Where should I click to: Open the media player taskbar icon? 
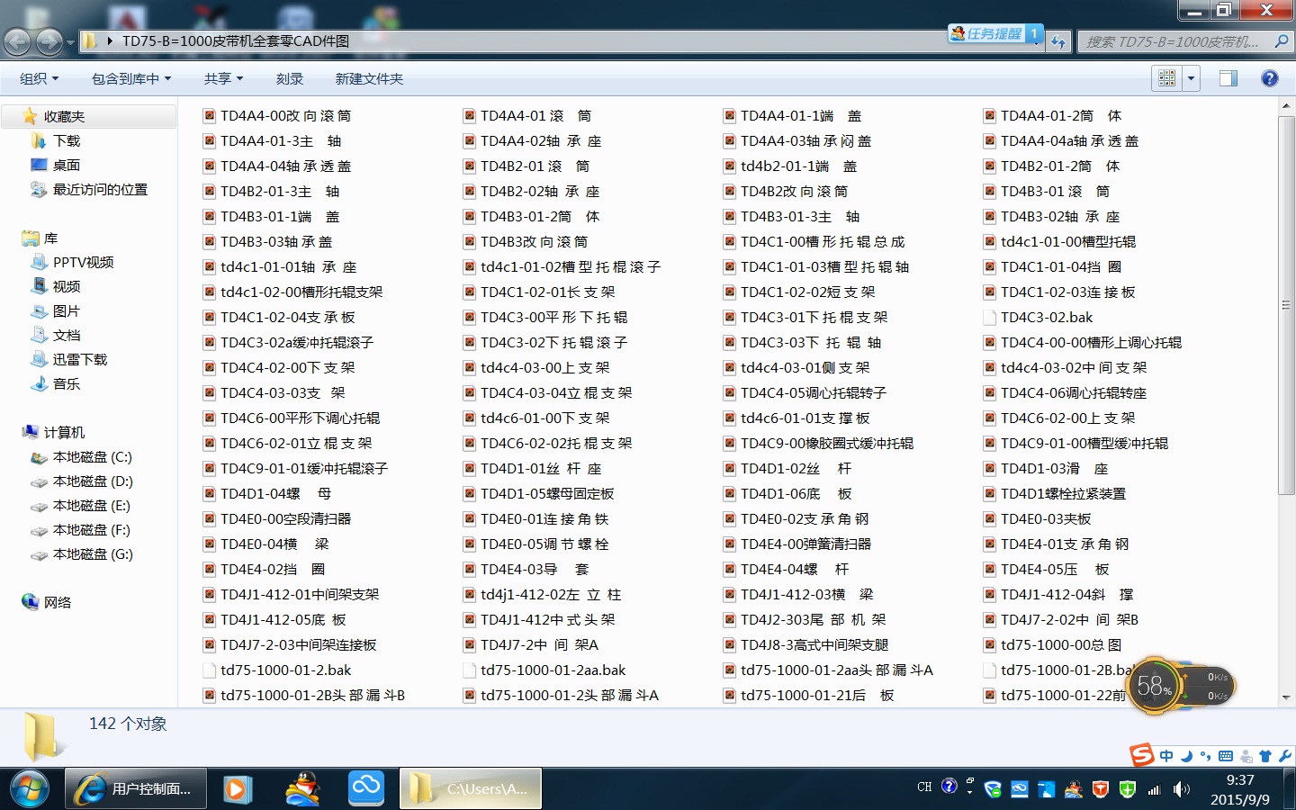[x=237, y=789]
